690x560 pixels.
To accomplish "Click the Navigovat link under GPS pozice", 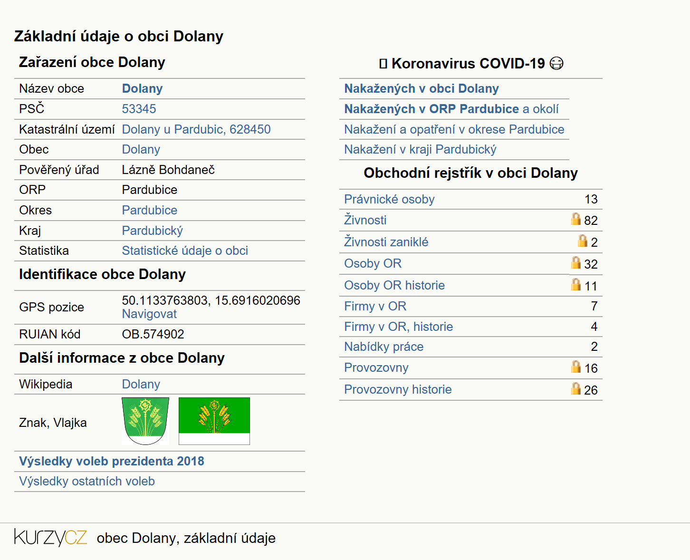I will tap(149, 314).
